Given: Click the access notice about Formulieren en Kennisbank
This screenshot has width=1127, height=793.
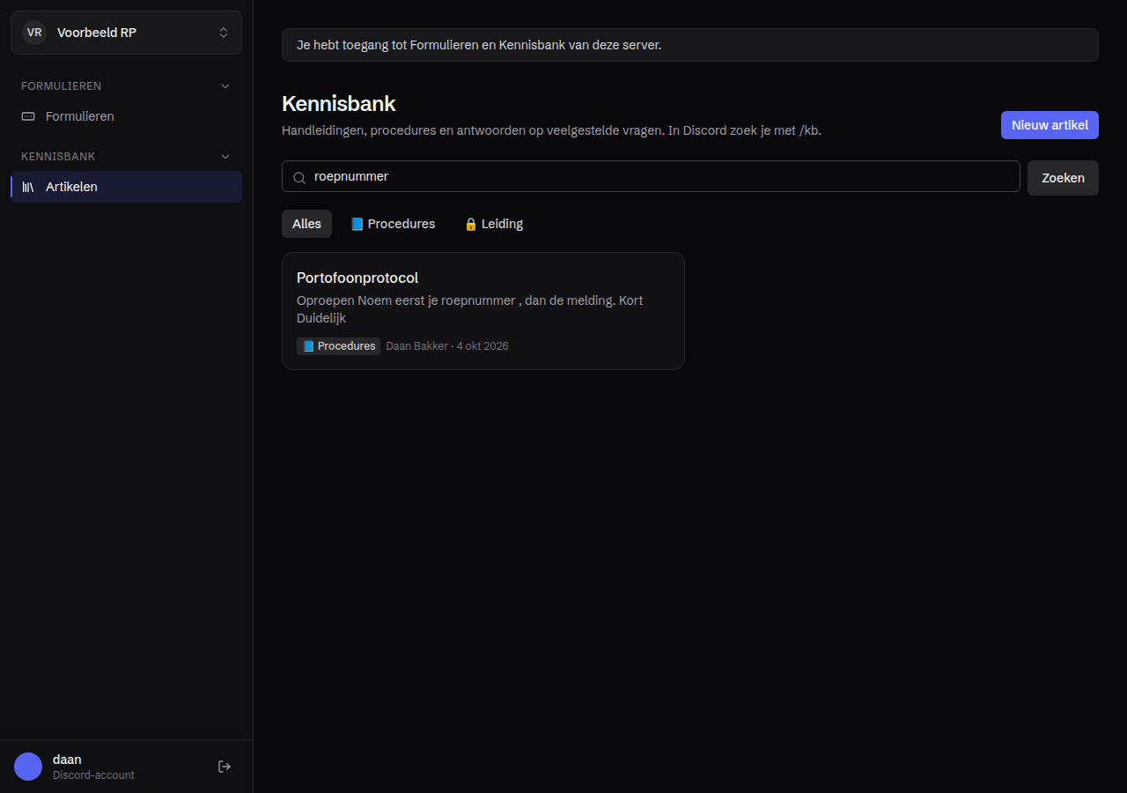Looking at the screenshot, I should [690, 45].
